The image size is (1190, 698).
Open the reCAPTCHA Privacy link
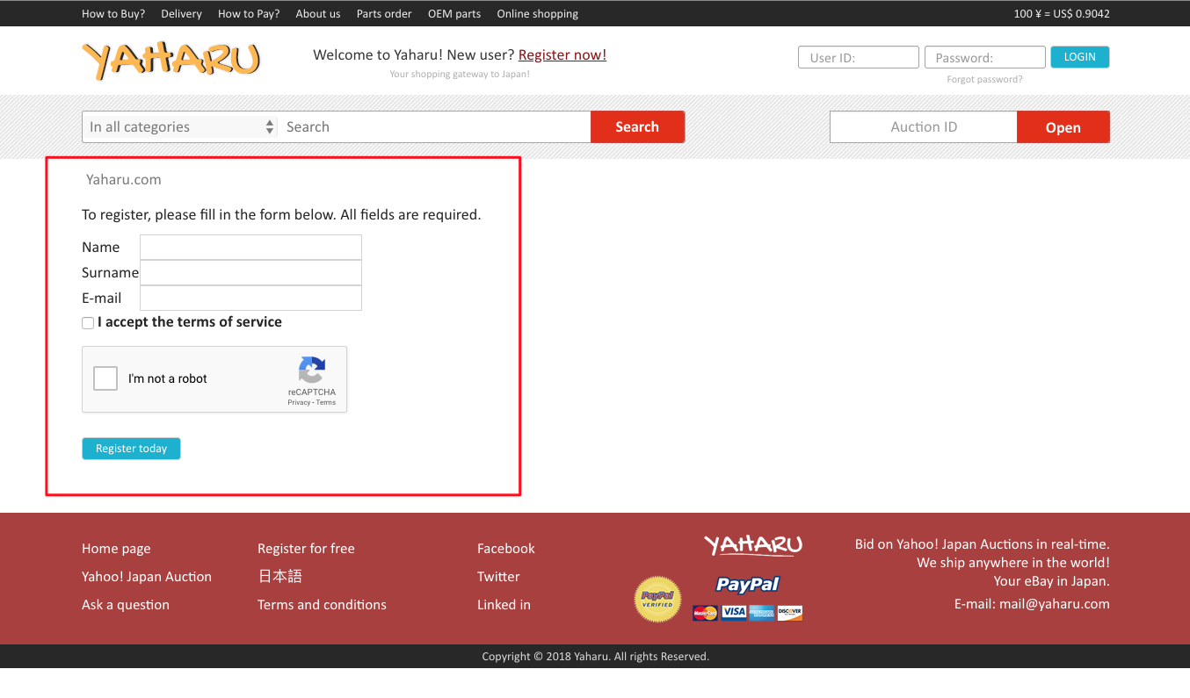pos(299,402)
